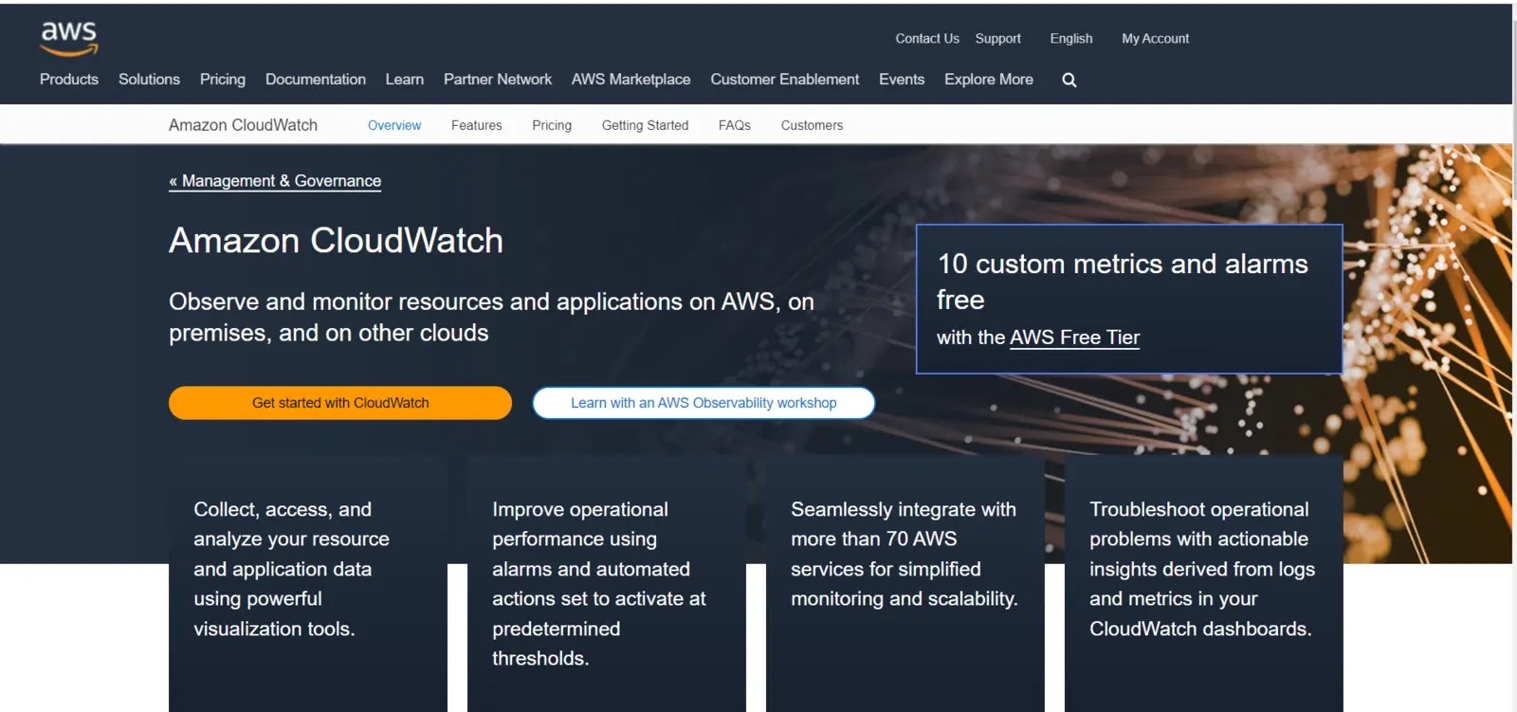1517x712 pixels.
Task: Expand the My Account dropdown
Action: pyautogui.click(x=1154, y=39)
